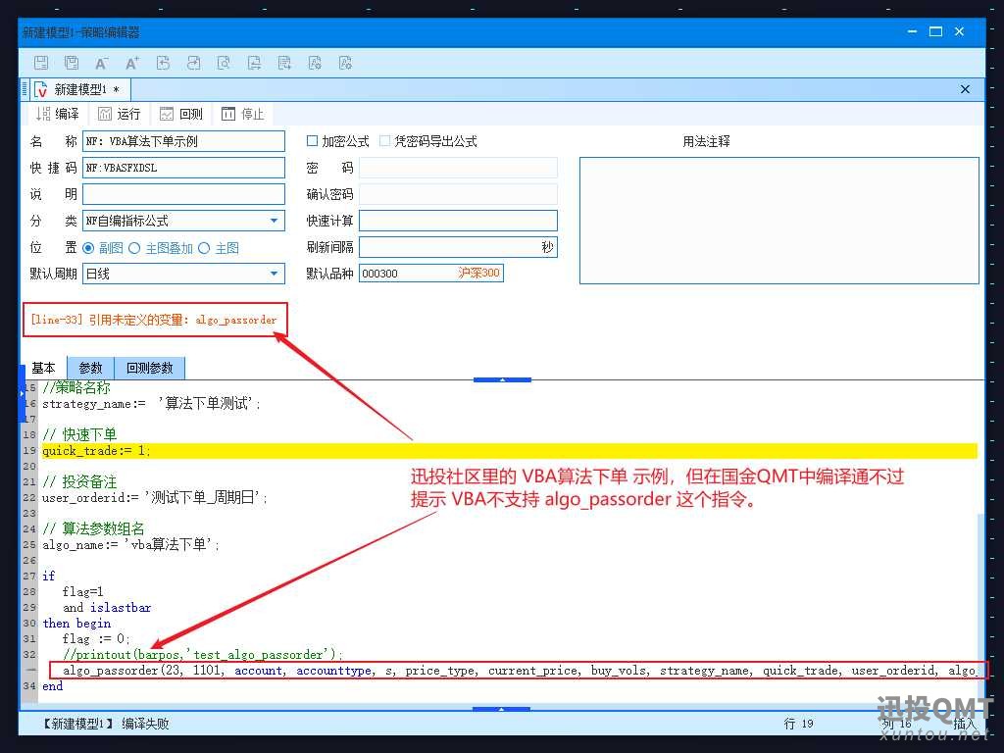1004x753 pixels.
Task: Click the document-with-arrow toolbar icon
Action: (x=284, y=63)
